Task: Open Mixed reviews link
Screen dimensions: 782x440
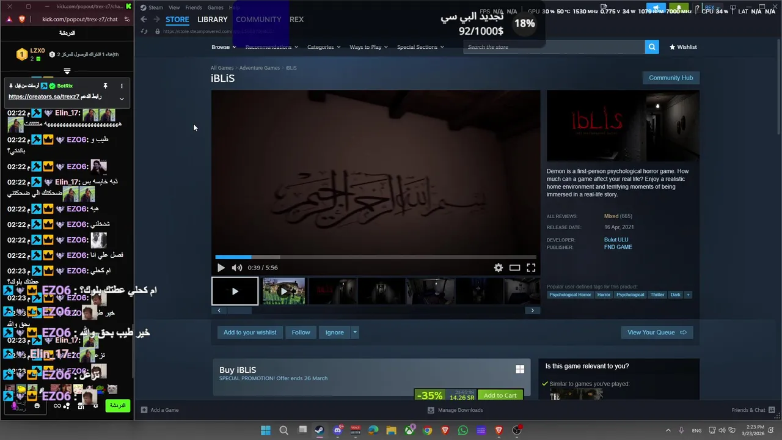Action: (x=611, y=216)
